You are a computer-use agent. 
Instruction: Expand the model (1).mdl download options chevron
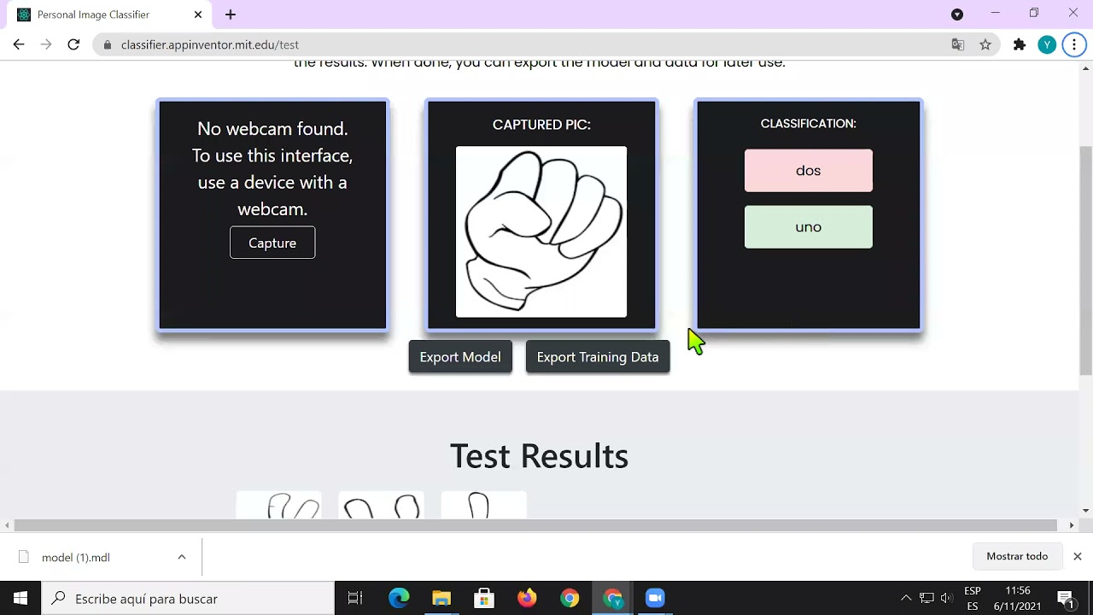182,557
